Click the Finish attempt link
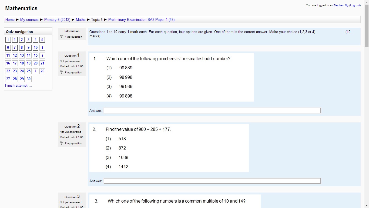Screen dimensions: 369x208 point(18,85)
